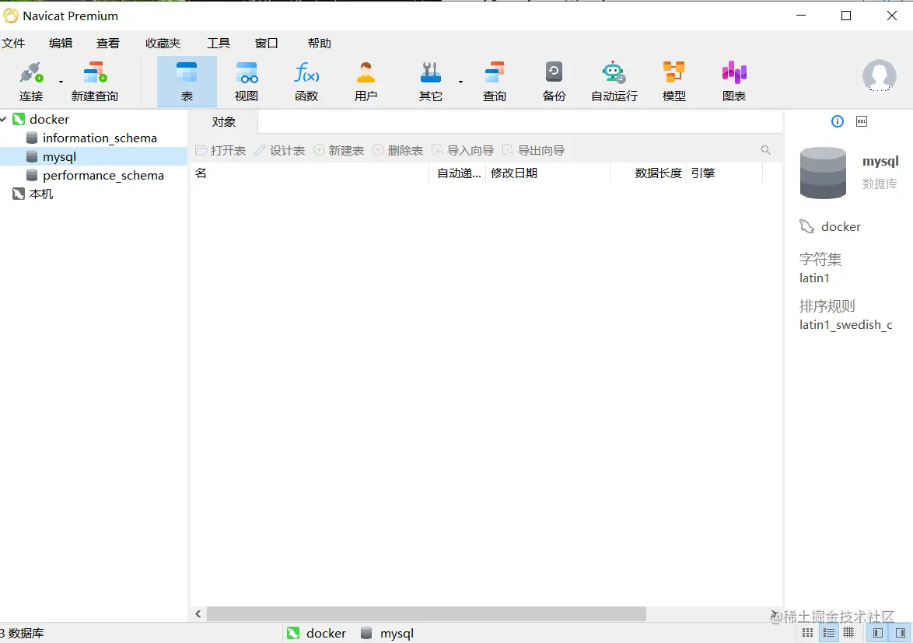This screenshot has width=913, height=643.
Task: Select the mysql database in tree
Action: coord(59,156)
